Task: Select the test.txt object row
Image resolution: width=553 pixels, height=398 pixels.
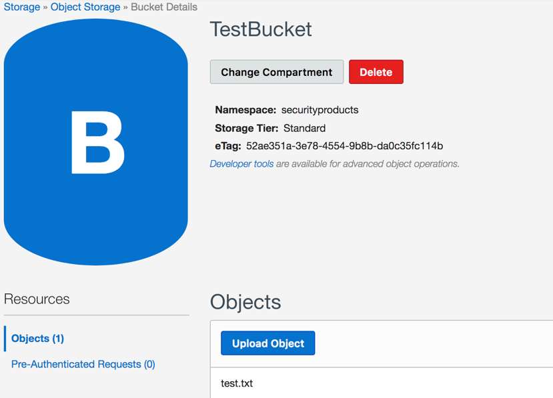Action: [237, 383]
